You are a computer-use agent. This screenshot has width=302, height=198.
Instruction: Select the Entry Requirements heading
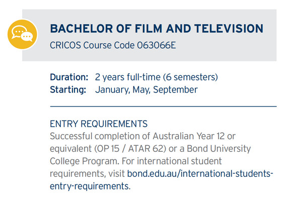[x=99, y=124]
